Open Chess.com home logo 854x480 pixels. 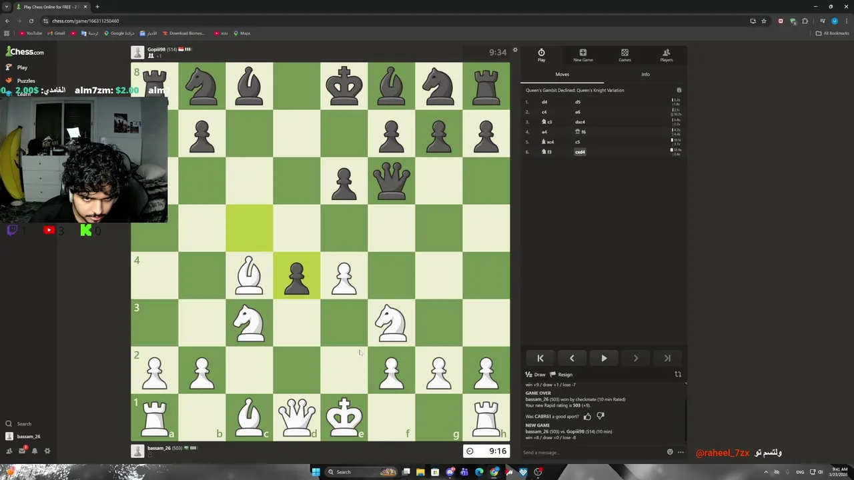25,51
